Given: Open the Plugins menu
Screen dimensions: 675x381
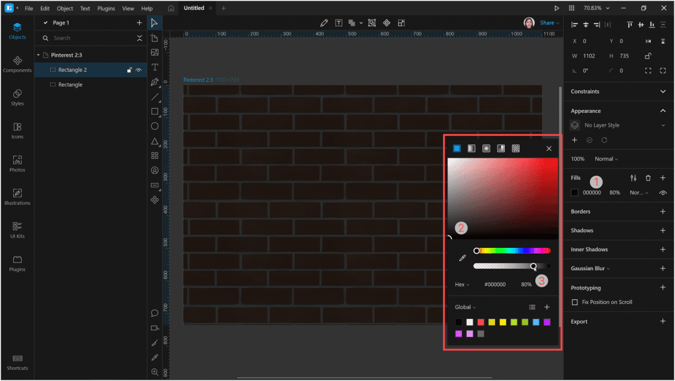Looking at the screenshot, I should point(106,8).
